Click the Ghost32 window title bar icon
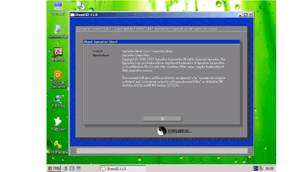This screenshot has height=172, width=303. click(x=72, y=15)
